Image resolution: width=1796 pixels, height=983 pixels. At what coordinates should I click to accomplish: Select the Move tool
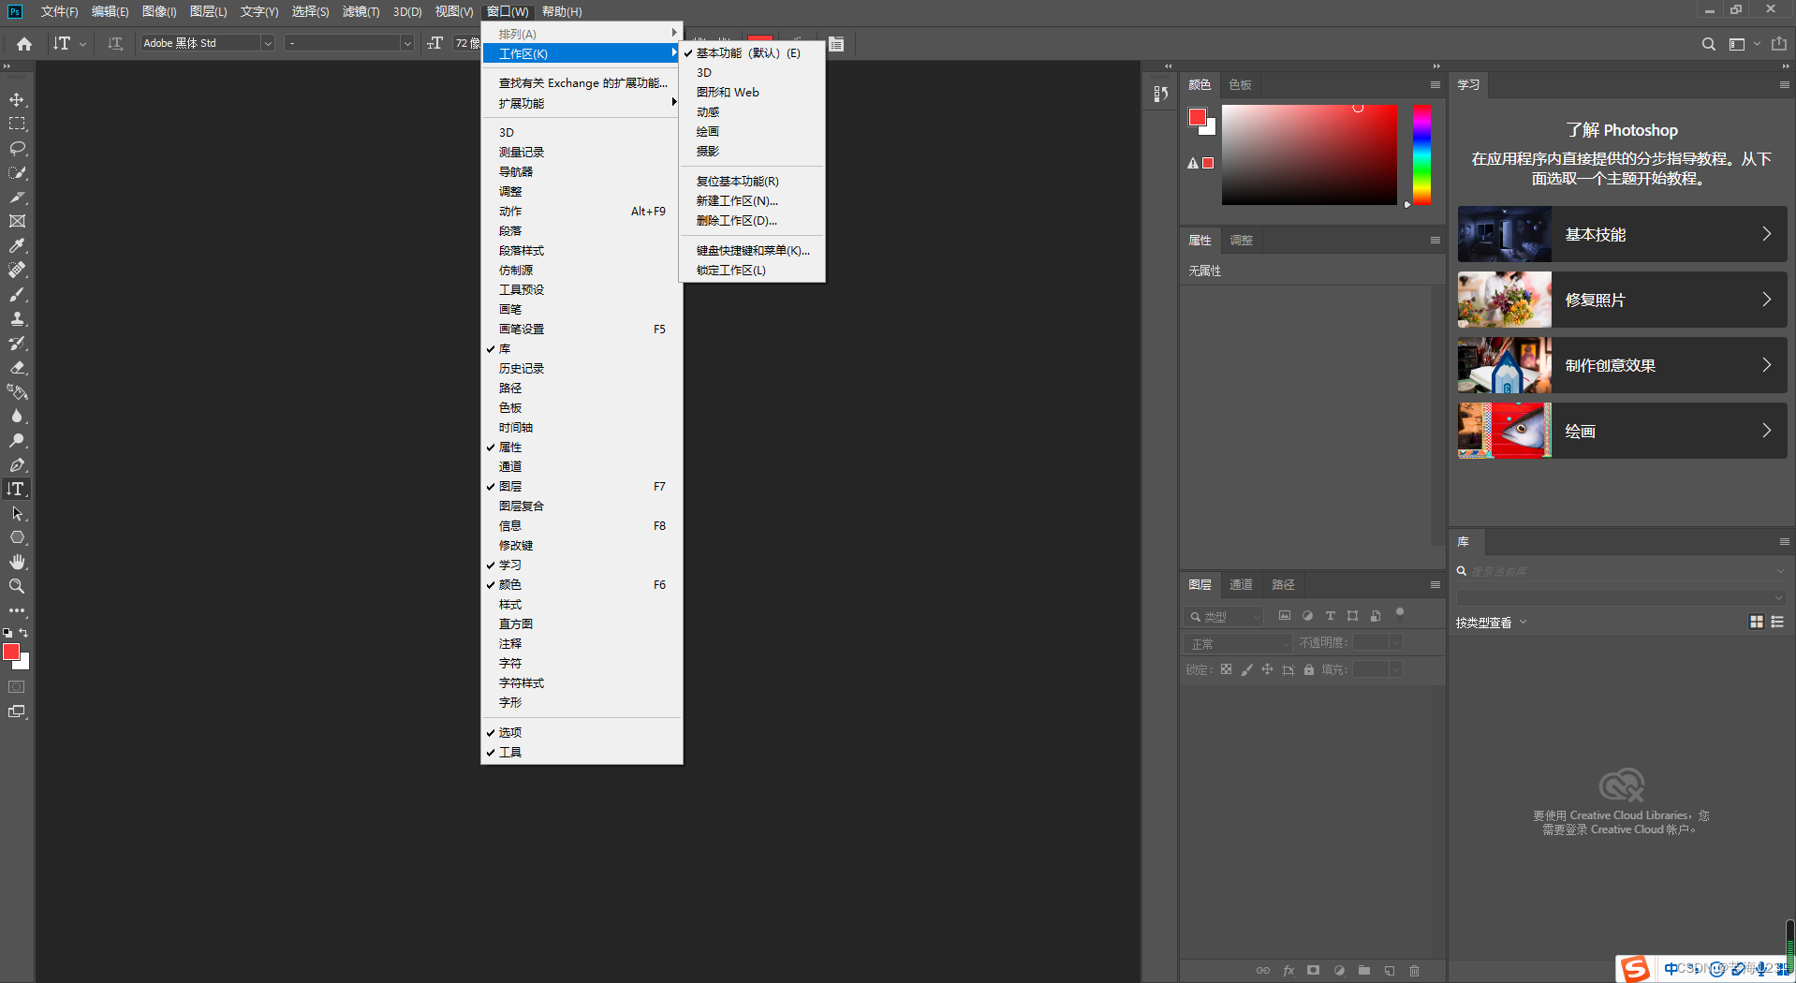17,99
